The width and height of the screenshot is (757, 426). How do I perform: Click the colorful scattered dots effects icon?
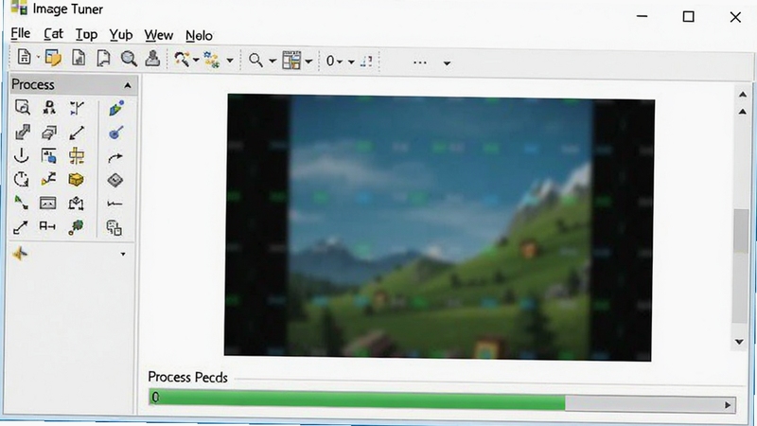click(x=211, y=60)
